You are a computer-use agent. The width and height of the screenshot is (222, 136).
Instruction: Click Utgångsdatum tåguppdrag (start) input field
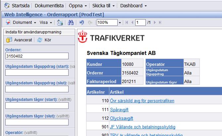pyautogui.click(x=37, y=72)
